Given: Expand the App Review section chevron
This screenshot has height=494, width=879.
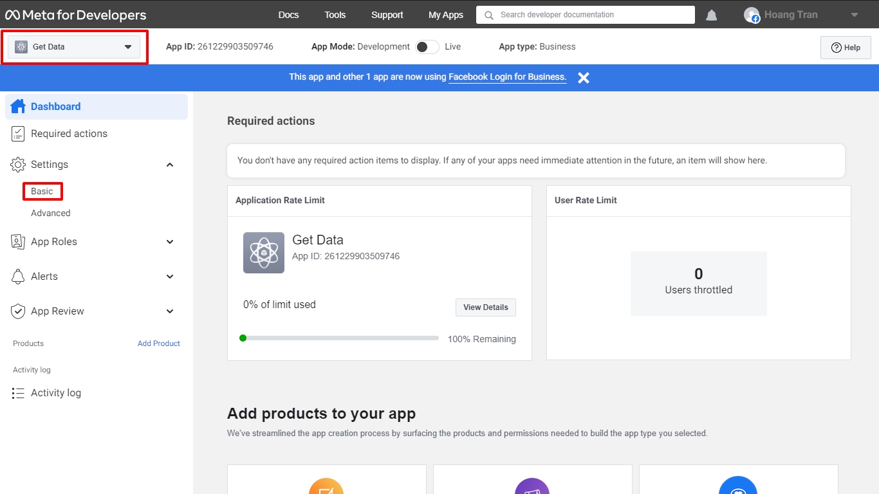Looking at the screenshot, I should point(170,311).
